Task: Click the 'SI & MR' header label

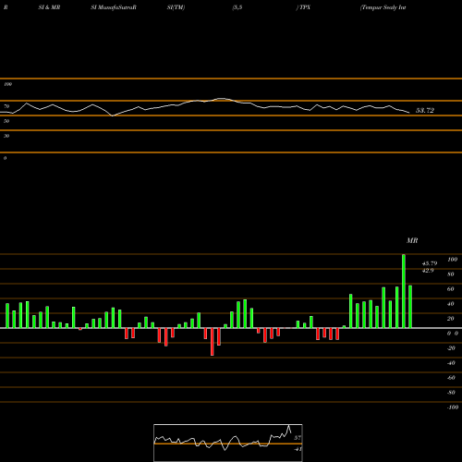Action: [x=49, y=7]
